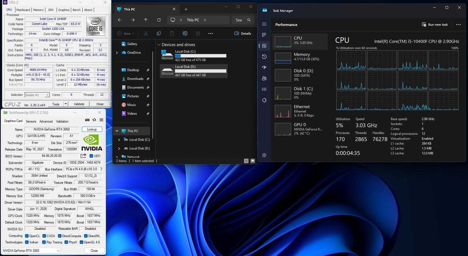Toggle DirectCompute checkbox in GPU-Z
The image size is (468, 256).
[60, 236]
